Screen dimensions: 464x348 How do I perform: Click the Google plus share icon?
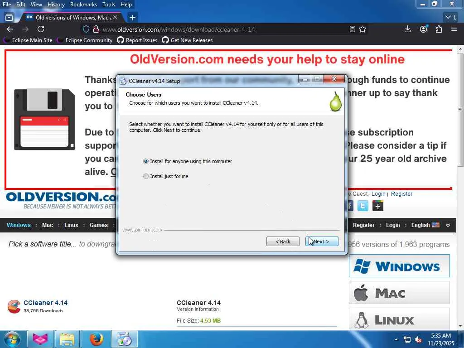pos(378,206)
